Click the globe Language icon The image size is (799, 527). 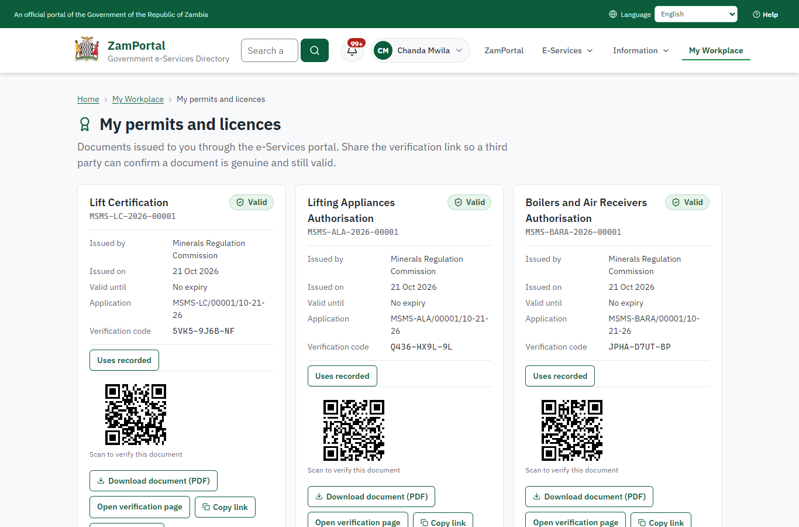tap(613, 14)
